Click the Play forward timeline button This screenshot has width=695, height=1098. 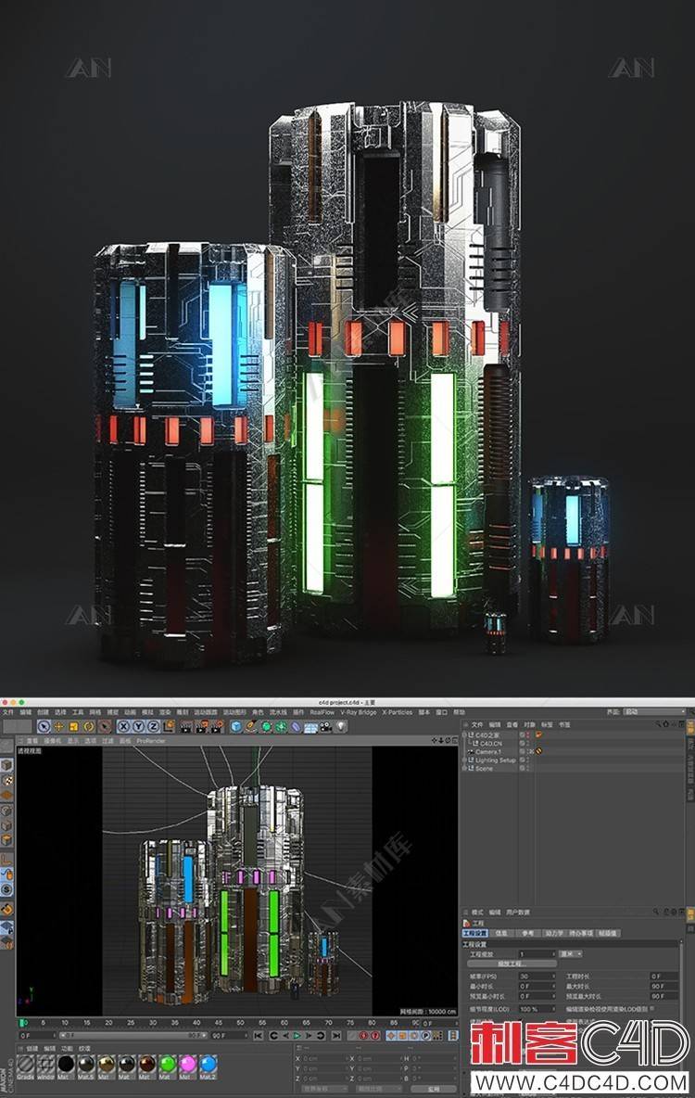click(296, 1036)
